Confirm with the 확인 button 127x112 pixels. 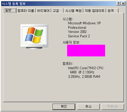coord(64,107)
